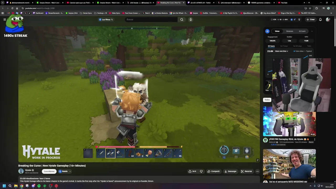Image resolution: width=336 pixels, height=189 pixels.
Task: Click the search magnifier button
Action: [182, 19]
